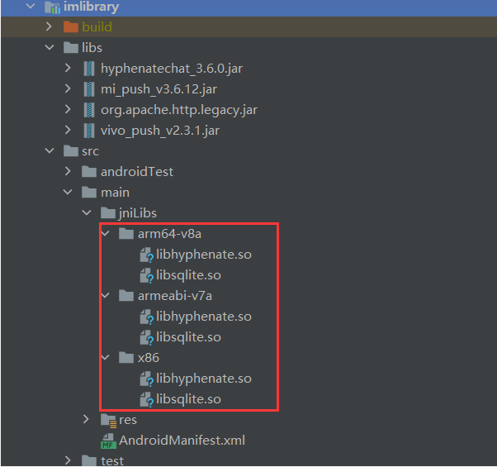The height and width of the screenshot is (467, 497).
Task: Select the arm64-v8a folder label
Action: [x=169, y=234]
